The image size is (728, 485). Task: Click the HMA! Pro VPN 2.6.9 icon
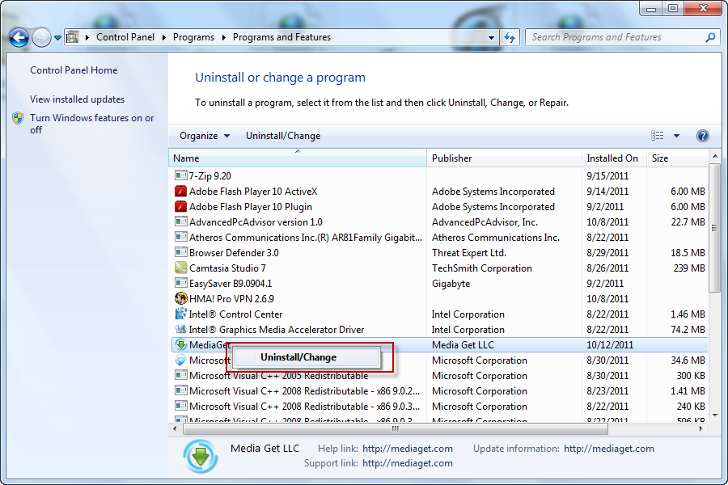pos(180,298)
